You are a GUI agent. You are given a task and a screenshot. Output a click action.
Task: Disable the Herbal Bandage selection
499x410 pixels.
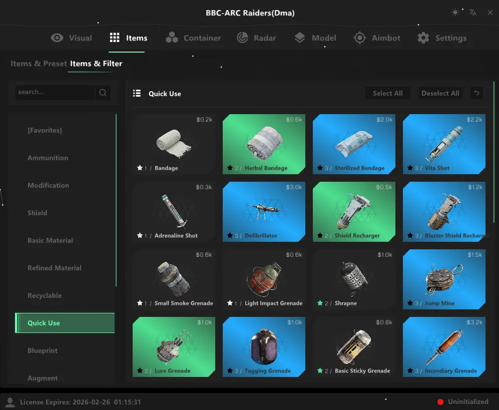[x=264, y=144]
